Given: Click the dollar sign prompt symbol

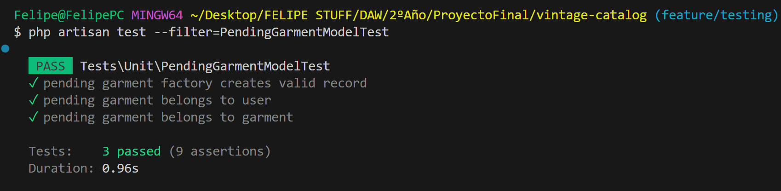Looking at the screenshot, I should (17, 32).
